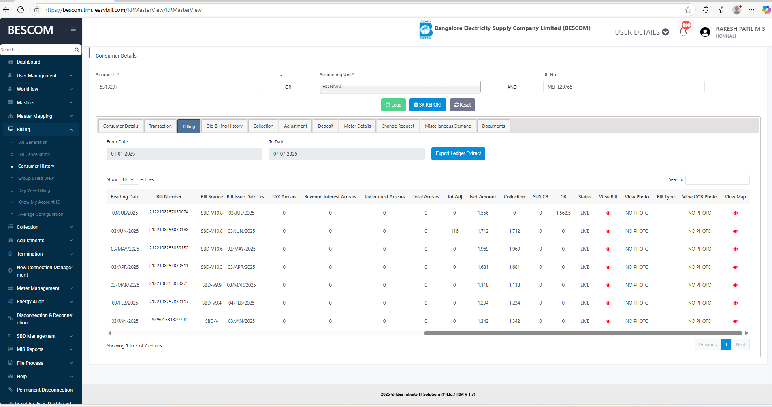Screen dimensions: 772x407
Task: Sort table by Reading Date header
Action: click(x=125, y=197)
